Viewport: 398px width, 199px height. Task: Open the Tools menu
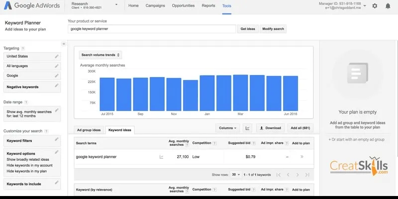[x=227, y=6]
